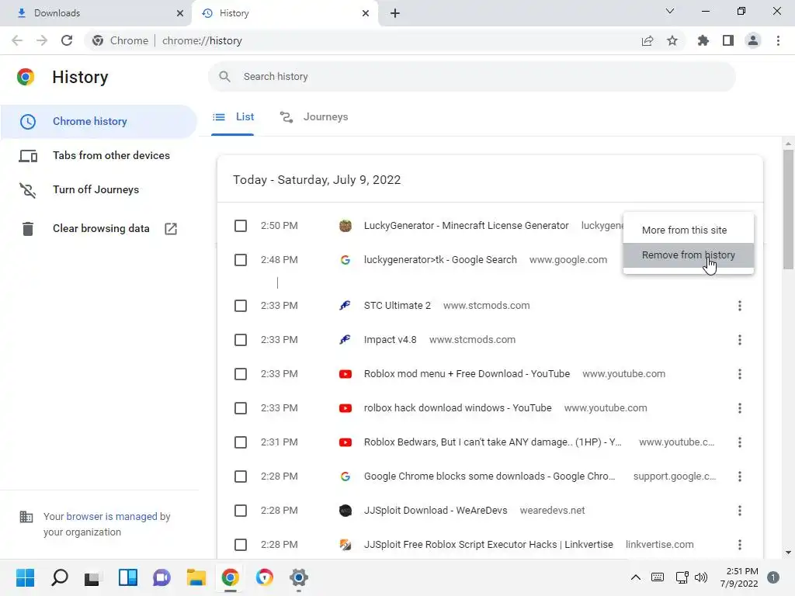
Task: Choose More from this site
Action: pos(689,230)
